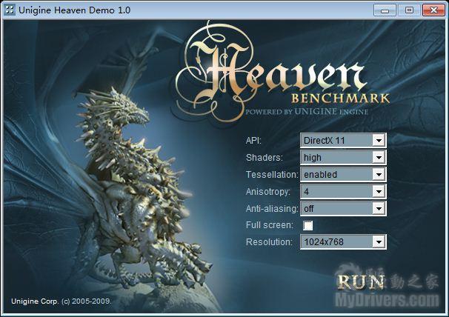Enable the Full screen checkbox
This screenshot has width=449, height=317.
coord(307,225)
